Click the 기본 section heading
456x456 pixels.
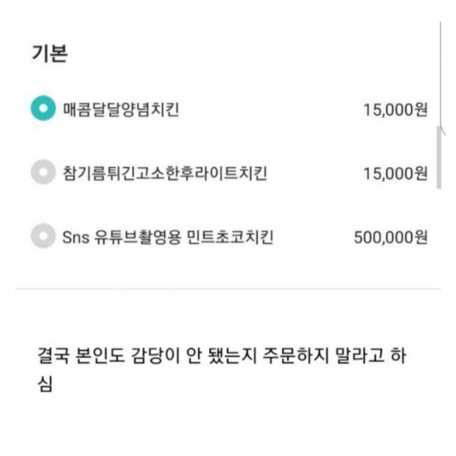coord(49,53)
